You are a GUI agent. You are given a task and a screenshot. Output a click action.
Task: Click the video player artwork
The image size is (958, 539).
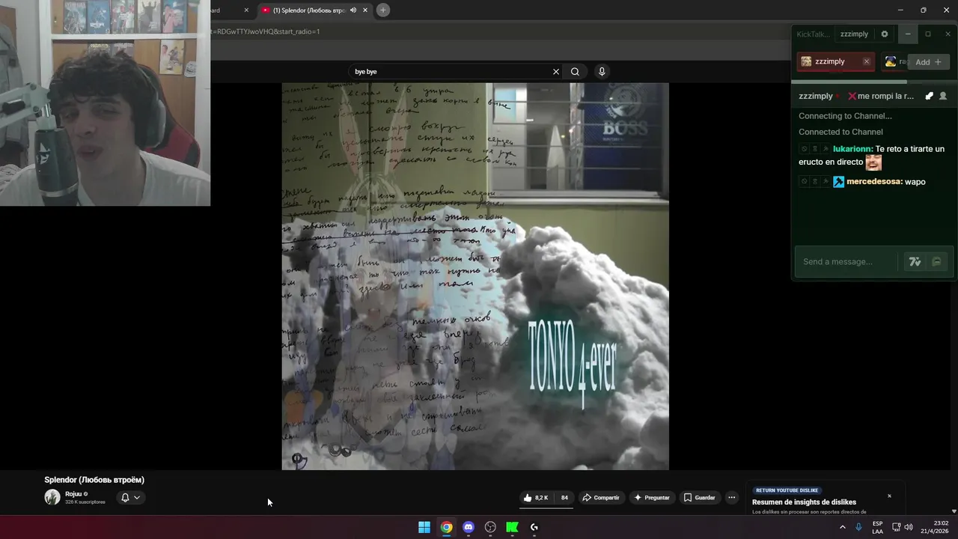pyautogui.click(x=475, y=276)
